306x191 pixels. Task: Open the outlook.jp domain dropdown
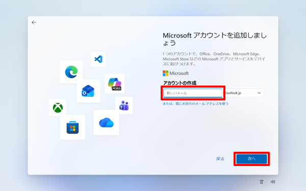243,93
